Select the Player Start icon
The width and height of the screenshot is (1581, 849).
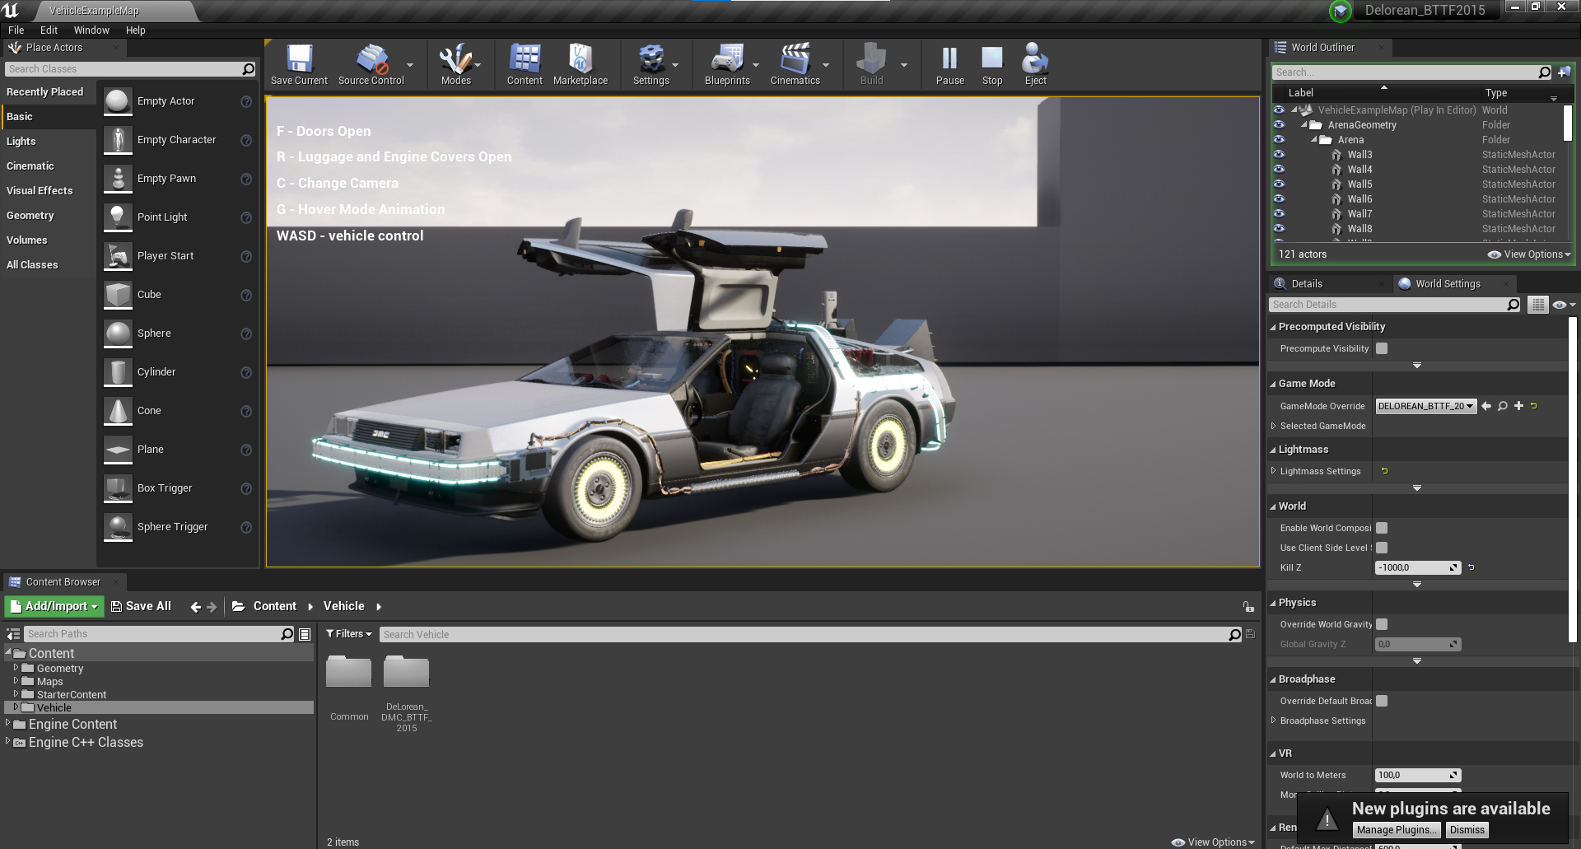point(118,256)
